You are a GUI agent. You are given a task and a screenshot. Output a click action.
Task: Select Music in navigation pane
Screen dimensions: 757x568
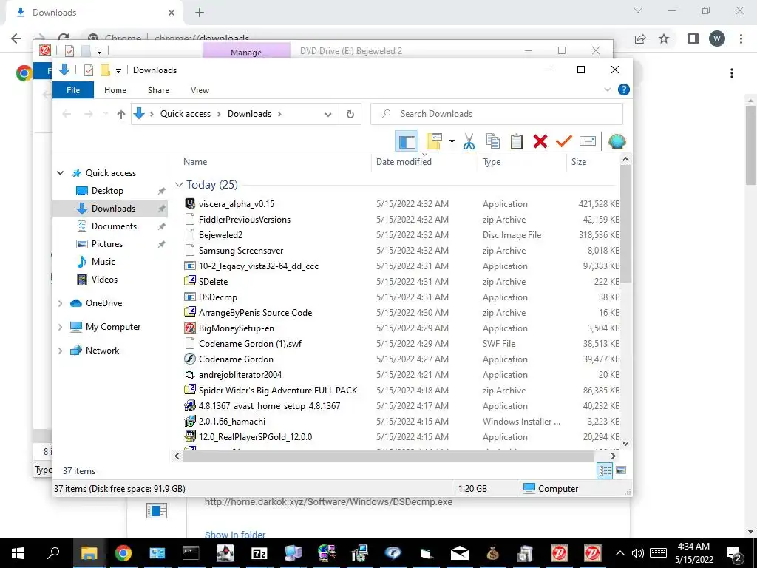tap(103, 262)
